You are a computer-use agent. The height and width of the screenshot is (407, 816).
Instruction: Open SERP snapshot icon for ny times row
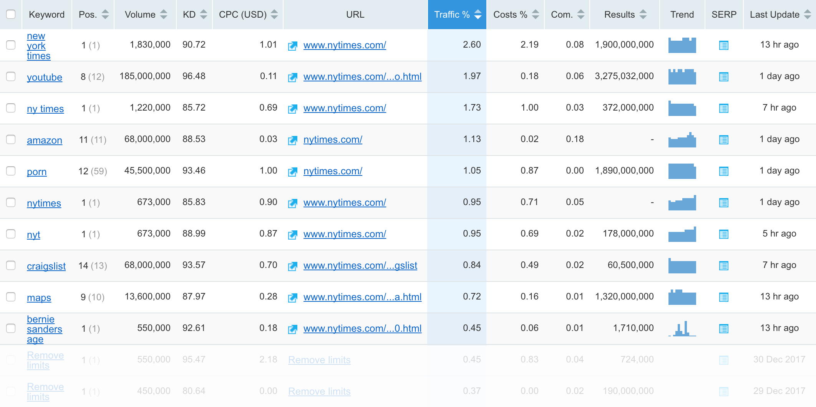[x=724, y=108]
